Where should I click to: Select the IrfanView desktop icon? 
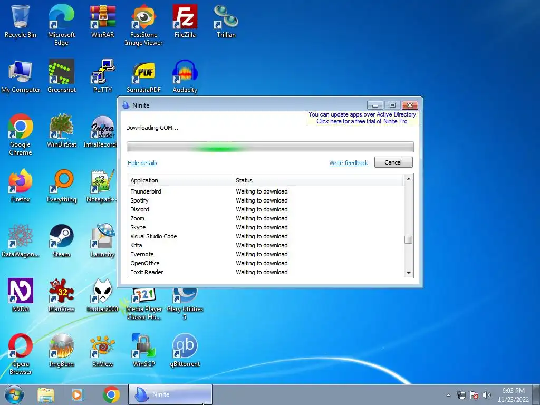click(x=61, y=295)
